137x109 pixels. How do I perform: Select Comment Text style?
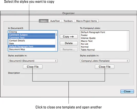pos(32,38)
